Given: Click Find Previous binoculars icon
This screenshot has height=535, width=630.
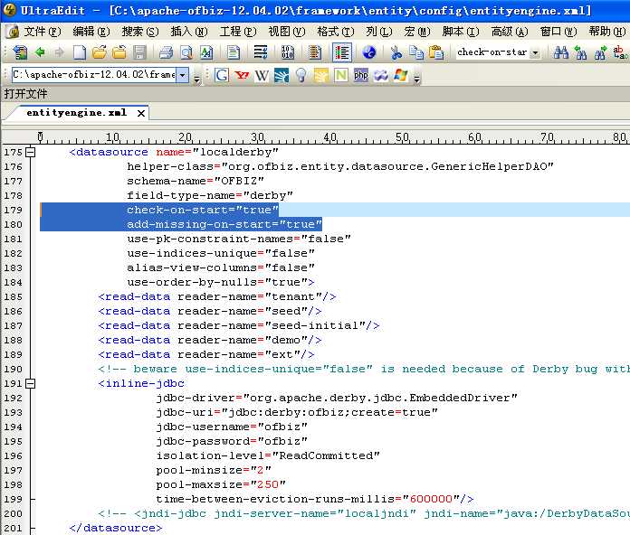Looking at the screenshot, I should click(580, 52).
